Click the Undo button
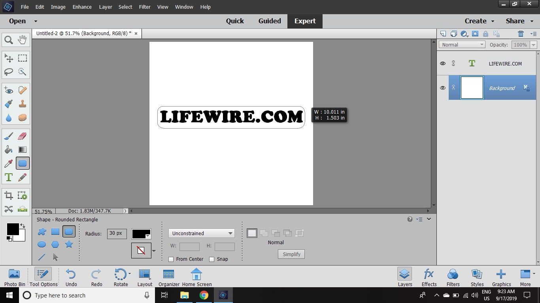The width and height of the screenshot is (540, 303). pos(71,277)
